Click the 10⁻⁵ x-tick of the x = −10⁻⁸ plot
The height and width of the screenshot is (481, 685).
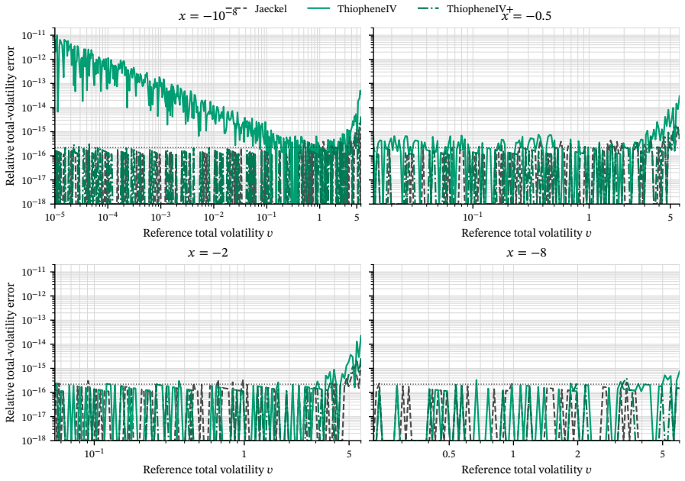click(55, 216)
